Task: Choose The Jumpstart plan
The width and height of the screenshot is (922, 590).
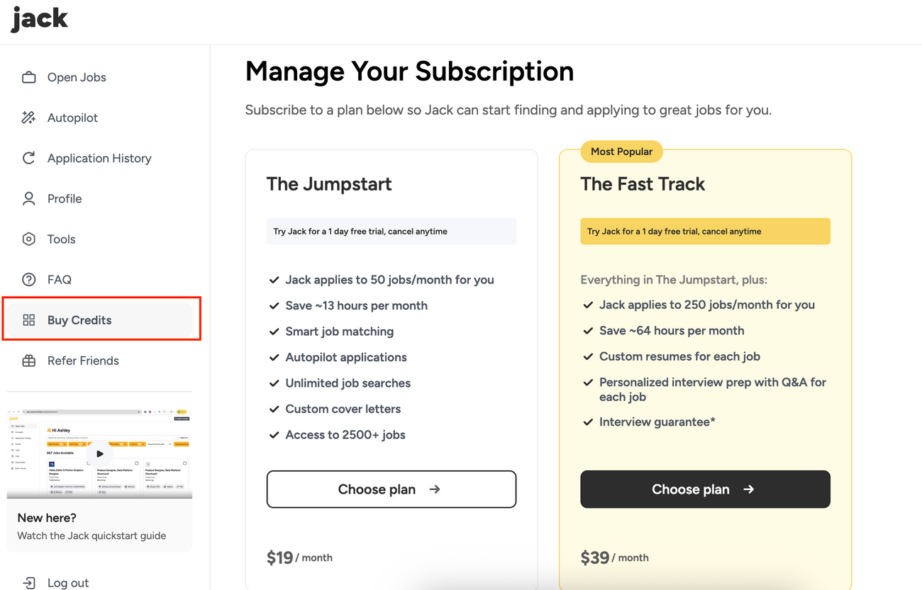Action: click(391, 489)
